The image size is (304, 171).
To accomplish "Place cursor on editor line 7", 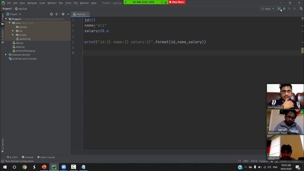I will click(x=192, y=53).
